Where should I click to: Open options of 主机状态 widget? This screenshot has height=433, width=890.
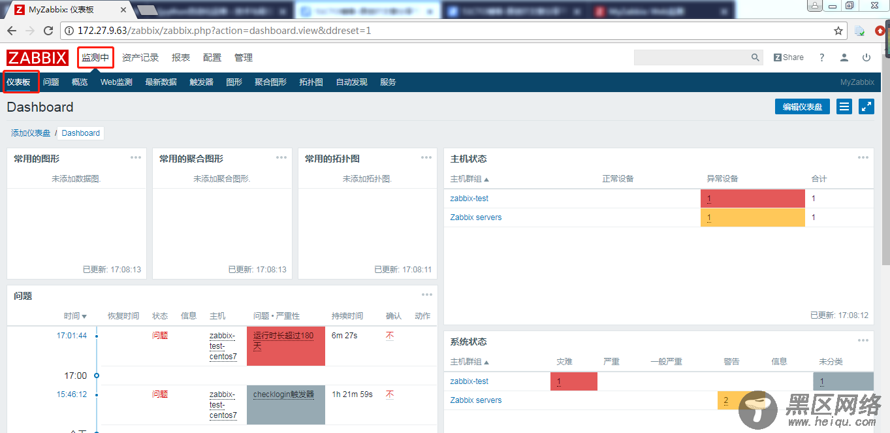point(863,157)
